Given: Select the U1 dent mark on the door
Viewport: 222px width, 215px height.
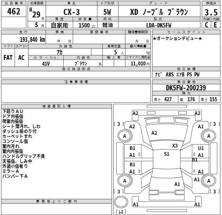Looking at the screenshot, I should tap(201, 148).
